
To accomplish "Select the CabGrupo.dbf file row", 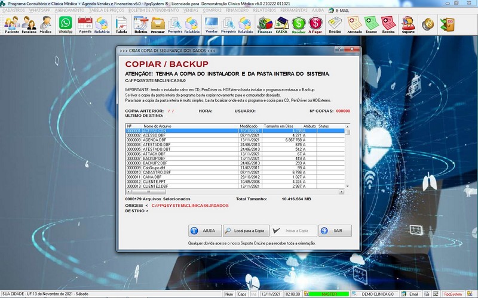I will tap(235, 167).
